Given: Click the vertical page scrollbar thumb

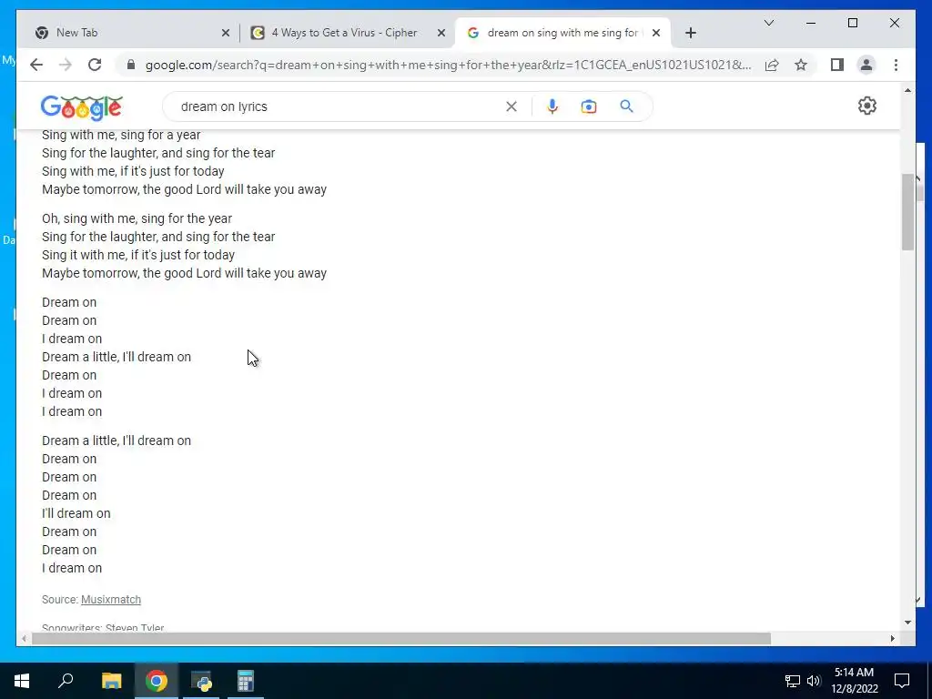Looking at the screenshot, I should tap(907, 211).
